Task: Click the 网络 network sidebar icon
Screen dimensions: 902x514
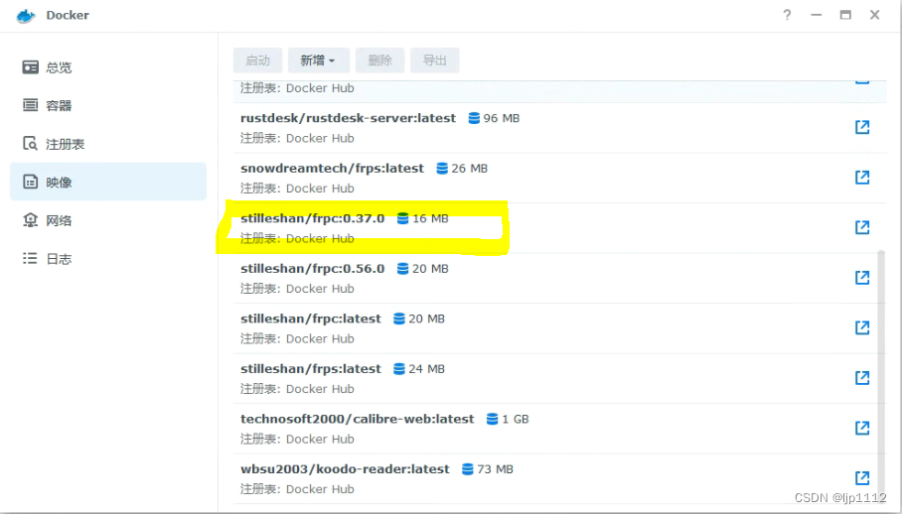Action: pos(31,220)
